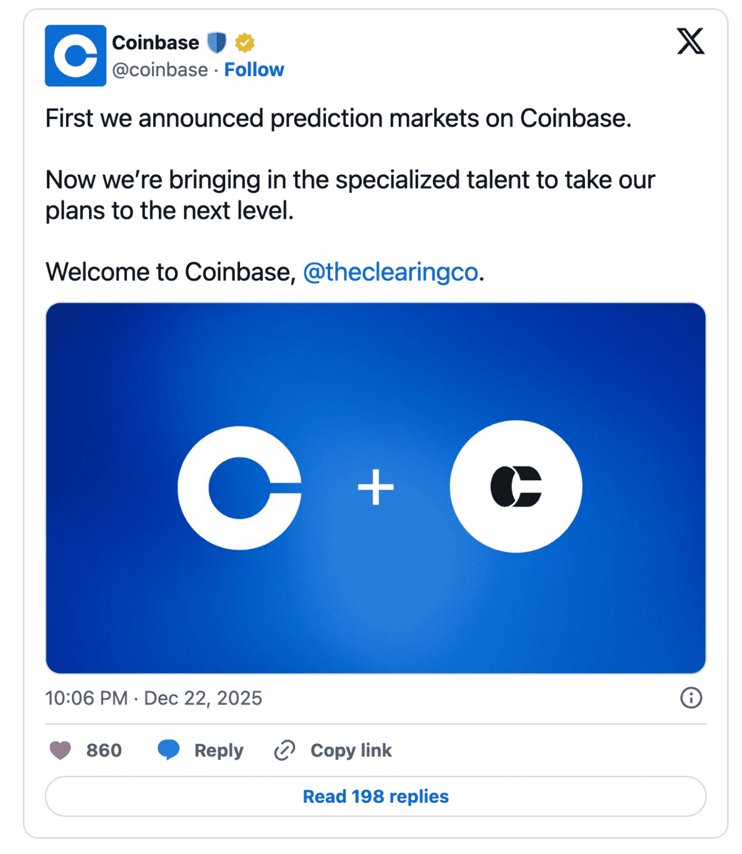The image size is (742, 854).
Task: Click the gold verified badge next to Coinbase
Action: (244, 42)
